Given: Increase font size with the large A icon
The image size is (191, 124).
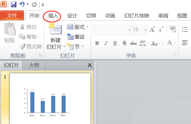Looking at the screenshot, I should pyautogui.click(x=152, y=30).
